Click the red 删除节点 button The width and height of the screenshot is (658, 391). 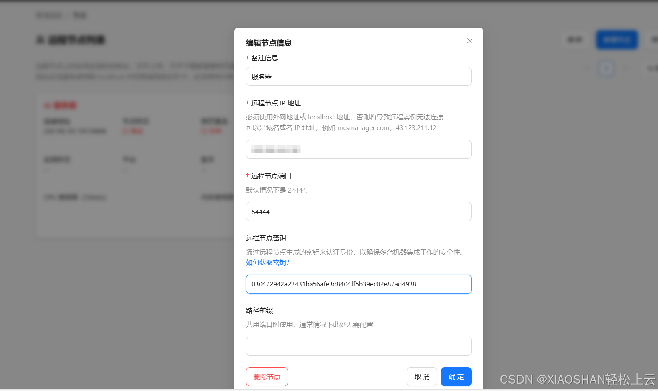[267, 377]
